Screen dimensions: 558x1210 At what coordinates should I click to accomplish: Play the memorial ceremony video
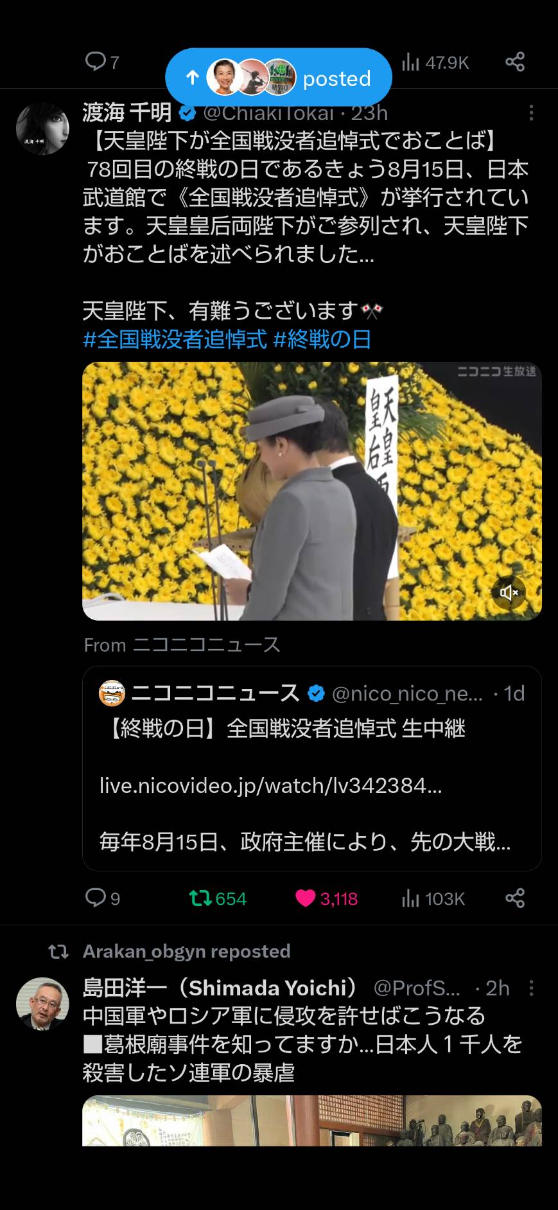point(312,491)
